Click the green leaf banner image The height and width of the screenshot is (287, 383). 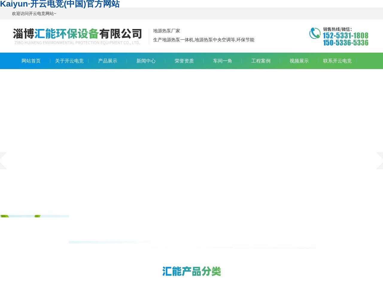pos(34,216)
